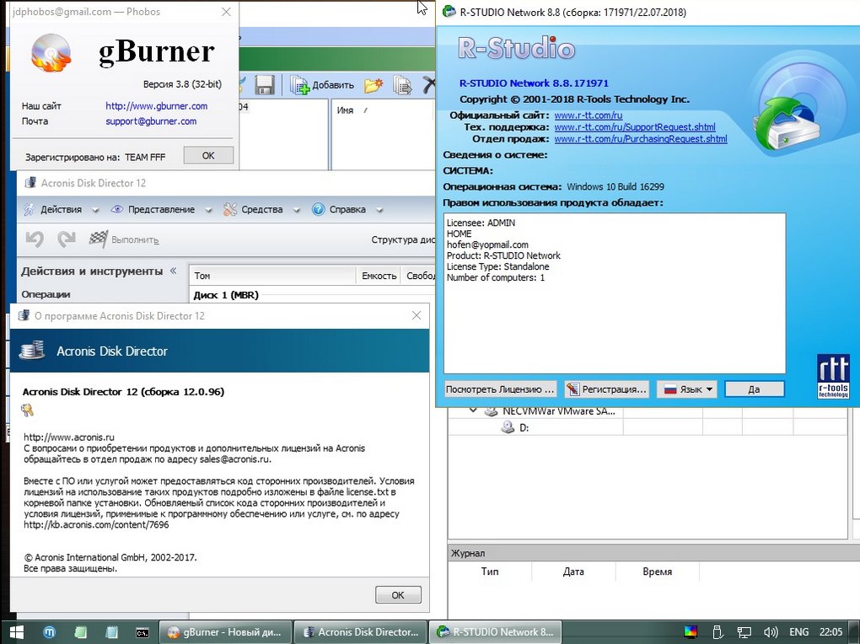Click the network tray icon
The image size is (860, 644).
coord(744,632)
